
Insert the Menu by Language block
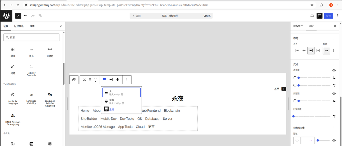coord(13,98)
